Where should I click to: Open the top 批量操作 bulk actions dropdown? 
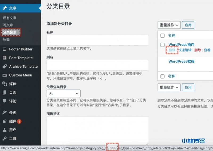[x=169, y=25]
